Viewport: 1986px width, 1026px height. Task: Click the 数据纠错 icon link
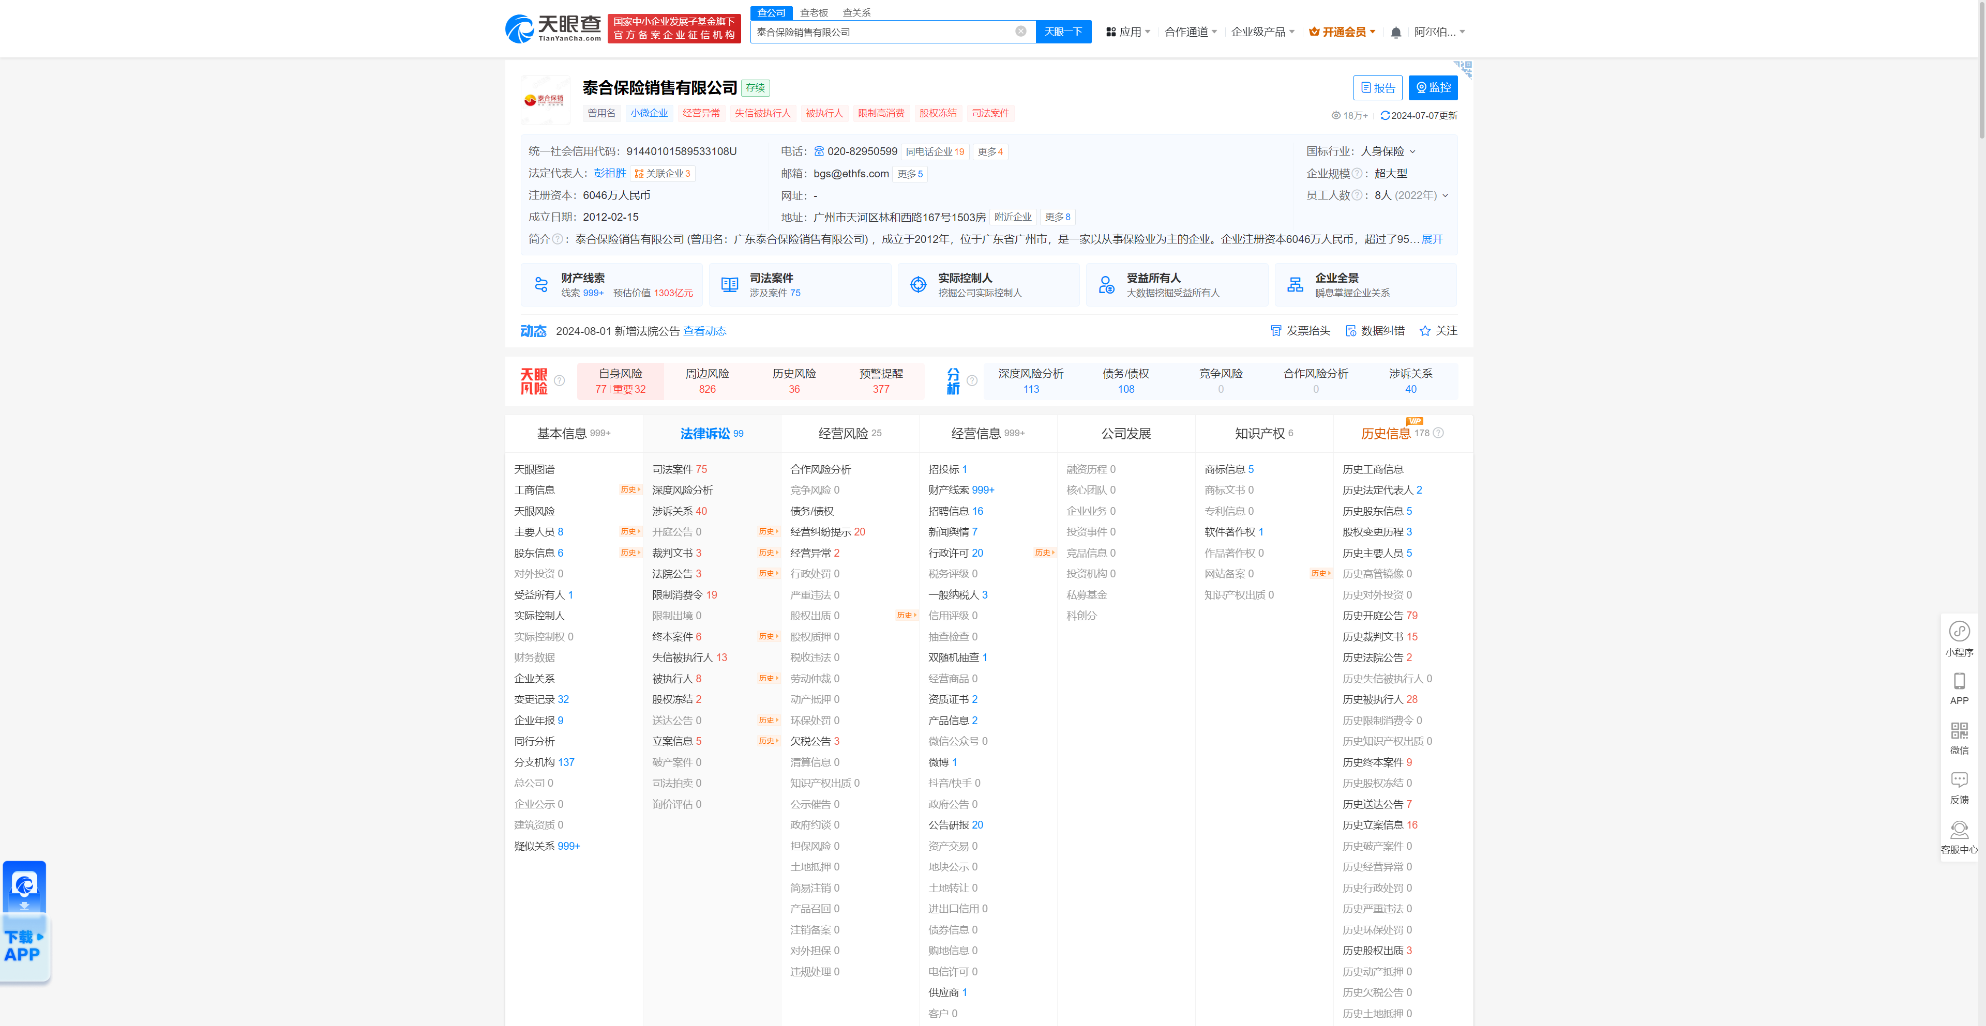[1375, 331]
